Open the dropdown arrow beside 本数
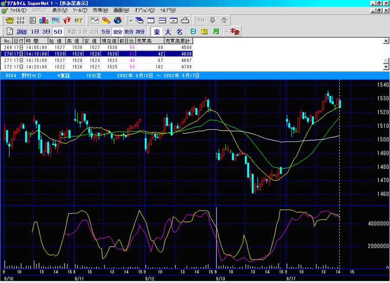This screenshot has height=283, width=390. 226,32
